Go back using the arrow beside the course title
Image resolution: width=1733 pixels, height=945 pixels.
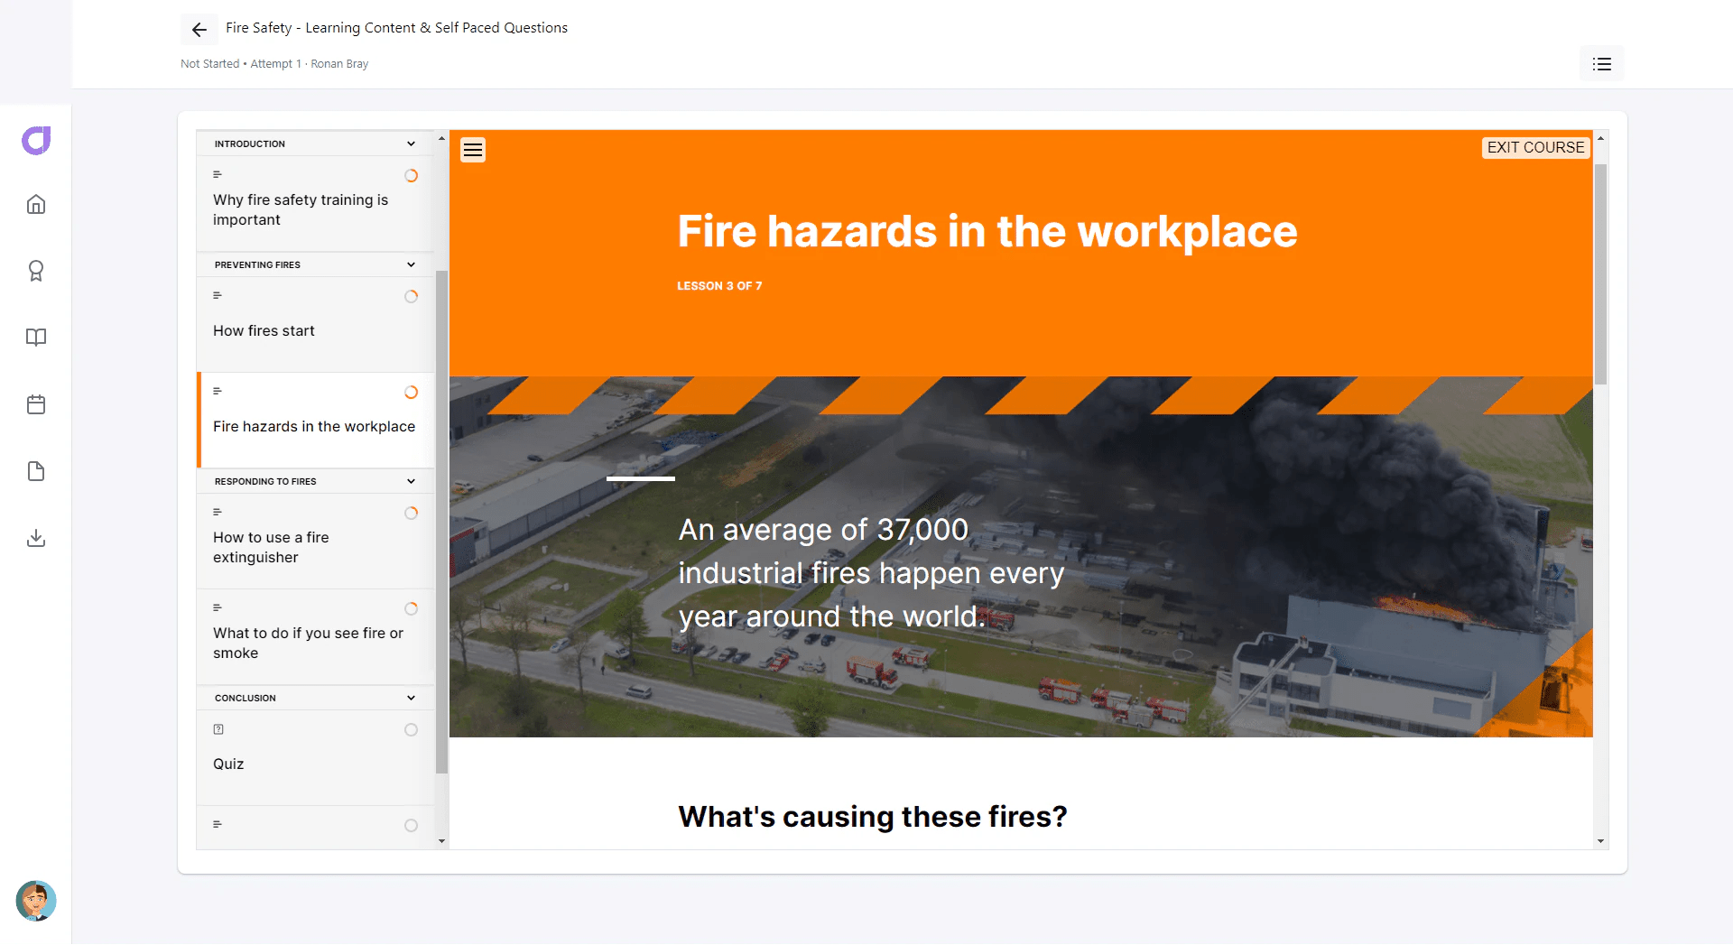coord(199,29)
